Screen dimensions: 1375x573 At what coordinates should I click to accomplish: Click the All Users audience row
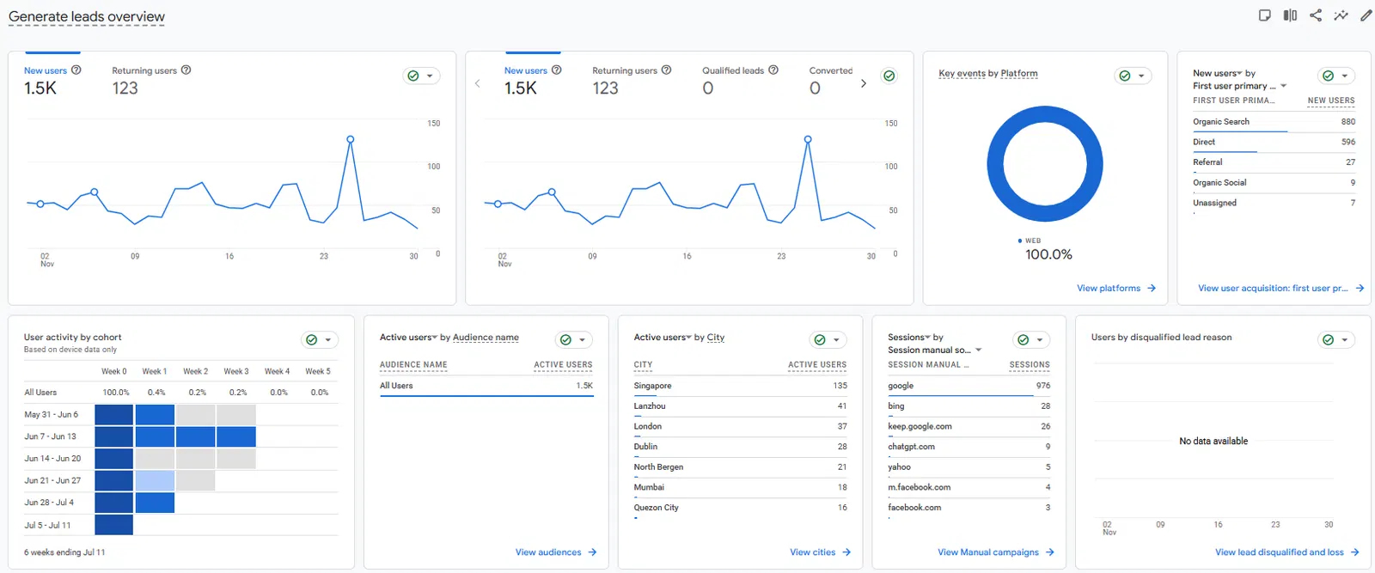[486, 386]
